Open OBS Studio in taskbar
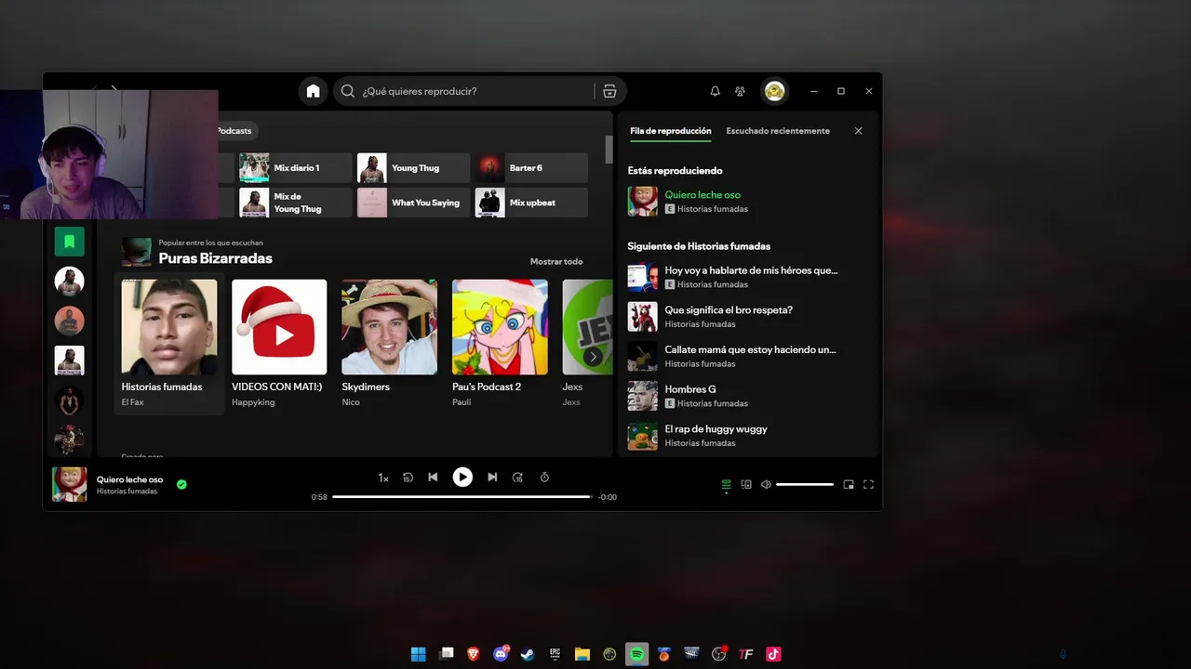The width and height of the screenshot is (1191, 669). point(718,654)
